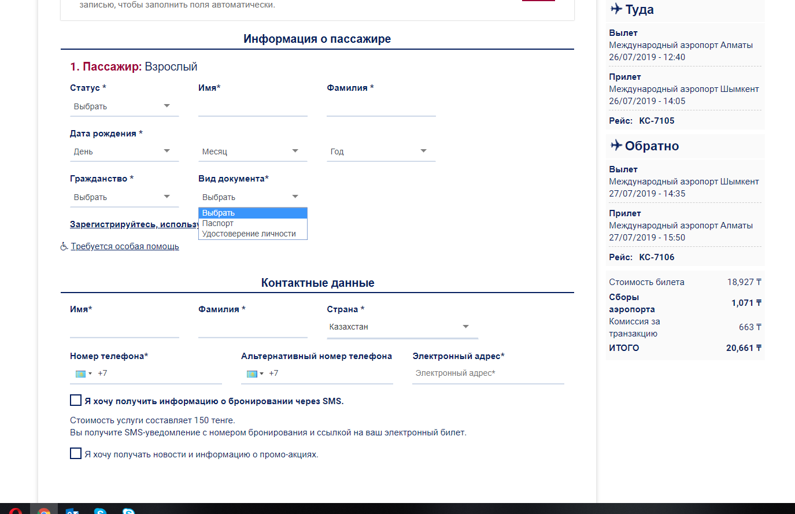Screen dimensions: 795x514
Task: Click the contact Имя field
Action: [x=124, y=327]
